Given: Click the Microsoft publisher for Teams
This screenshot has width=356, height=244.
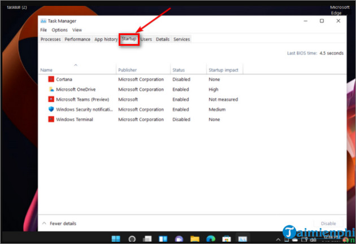Looking at the screenshot, I should click(x=128, y=99).
